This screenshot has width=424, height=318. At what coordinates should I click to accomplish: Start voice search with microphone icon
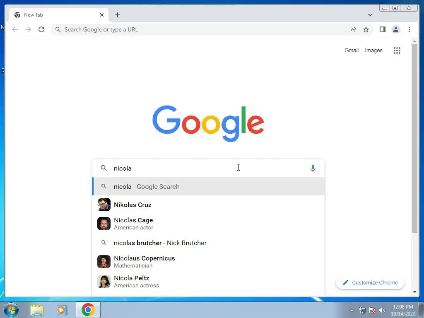(x=313, y=168)
